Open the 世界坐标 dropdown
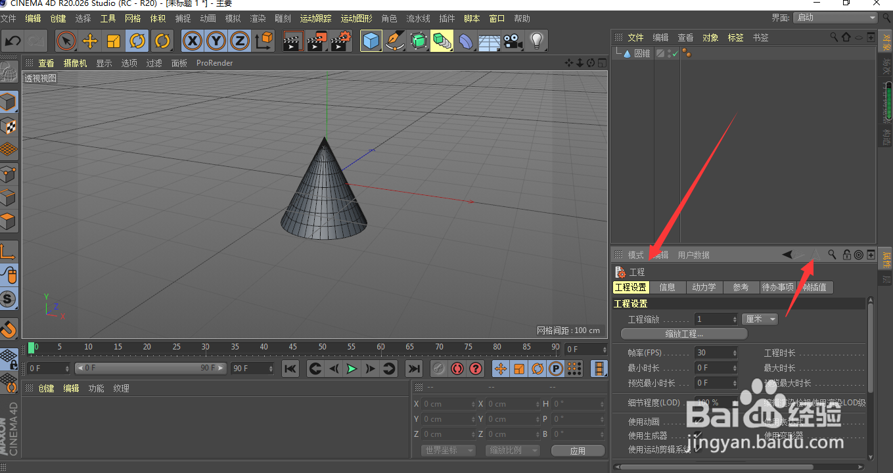 [448, 450]
